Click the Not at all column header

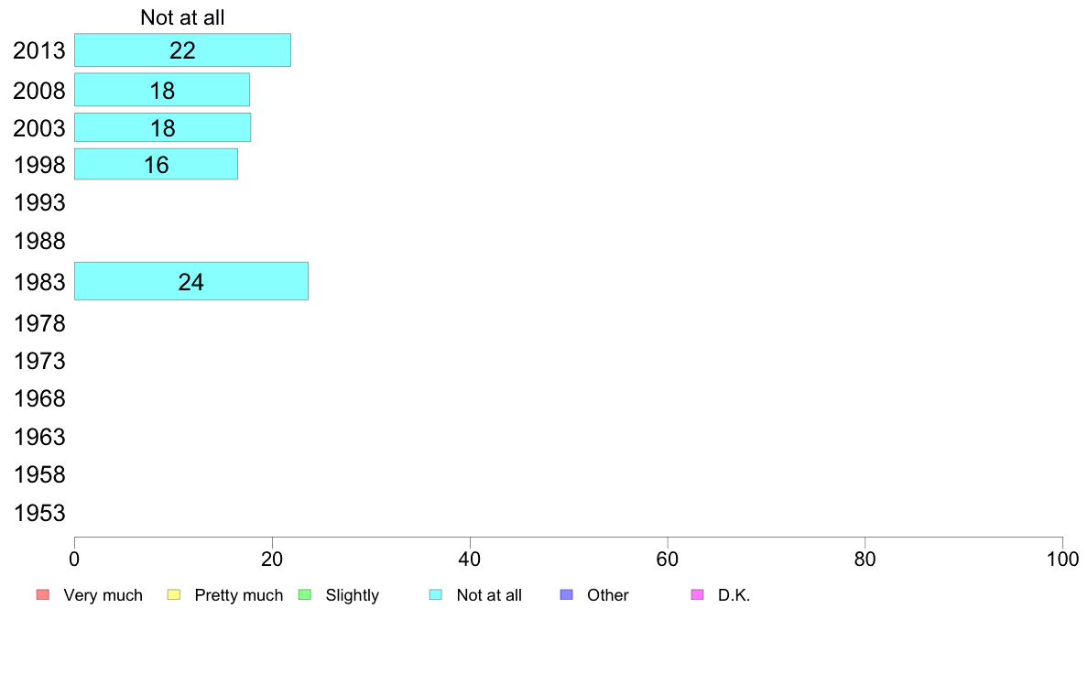click(182, 17)
